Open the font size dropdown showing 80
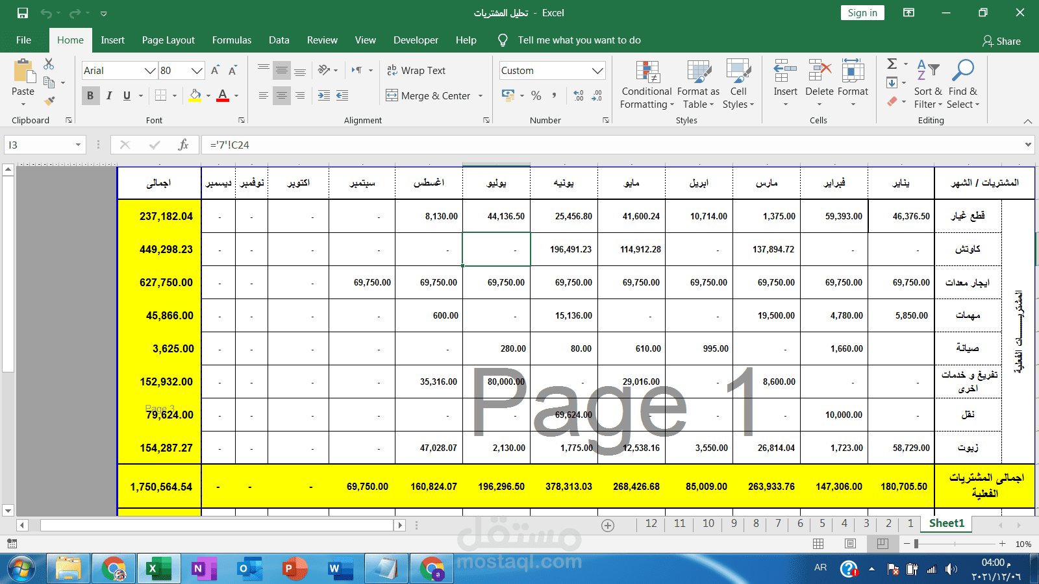 pyautogui.click(x=197, y=71)
